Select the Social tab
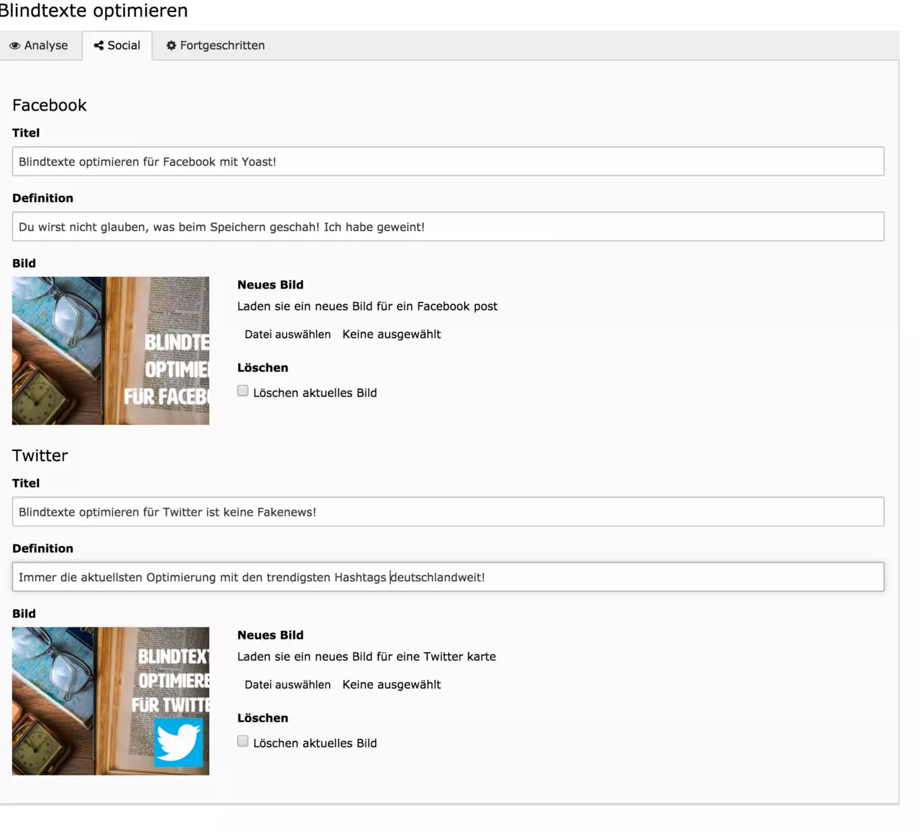This screenshot has width=920, height=833. click(117, 45)
